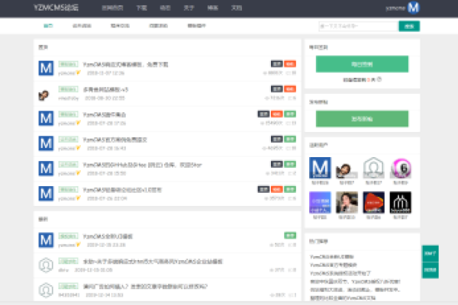Image resolution: width=458 pixels, height=305 pixels.
Task: Click the lower teal floating side button
Action: click(431, 270)
